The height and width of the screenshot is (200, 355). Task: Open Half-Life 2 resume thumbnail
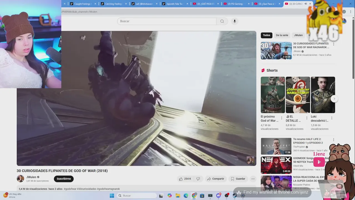pos(276,146)
